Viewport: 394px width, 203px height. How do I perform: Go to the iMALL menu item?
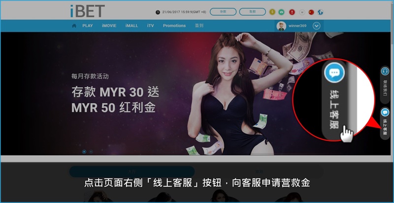pyautogui.click(x=131, y=26)
